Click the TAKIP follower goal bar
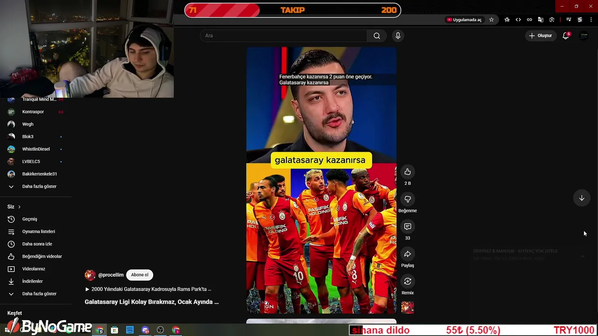 click(x=292, y=10)
